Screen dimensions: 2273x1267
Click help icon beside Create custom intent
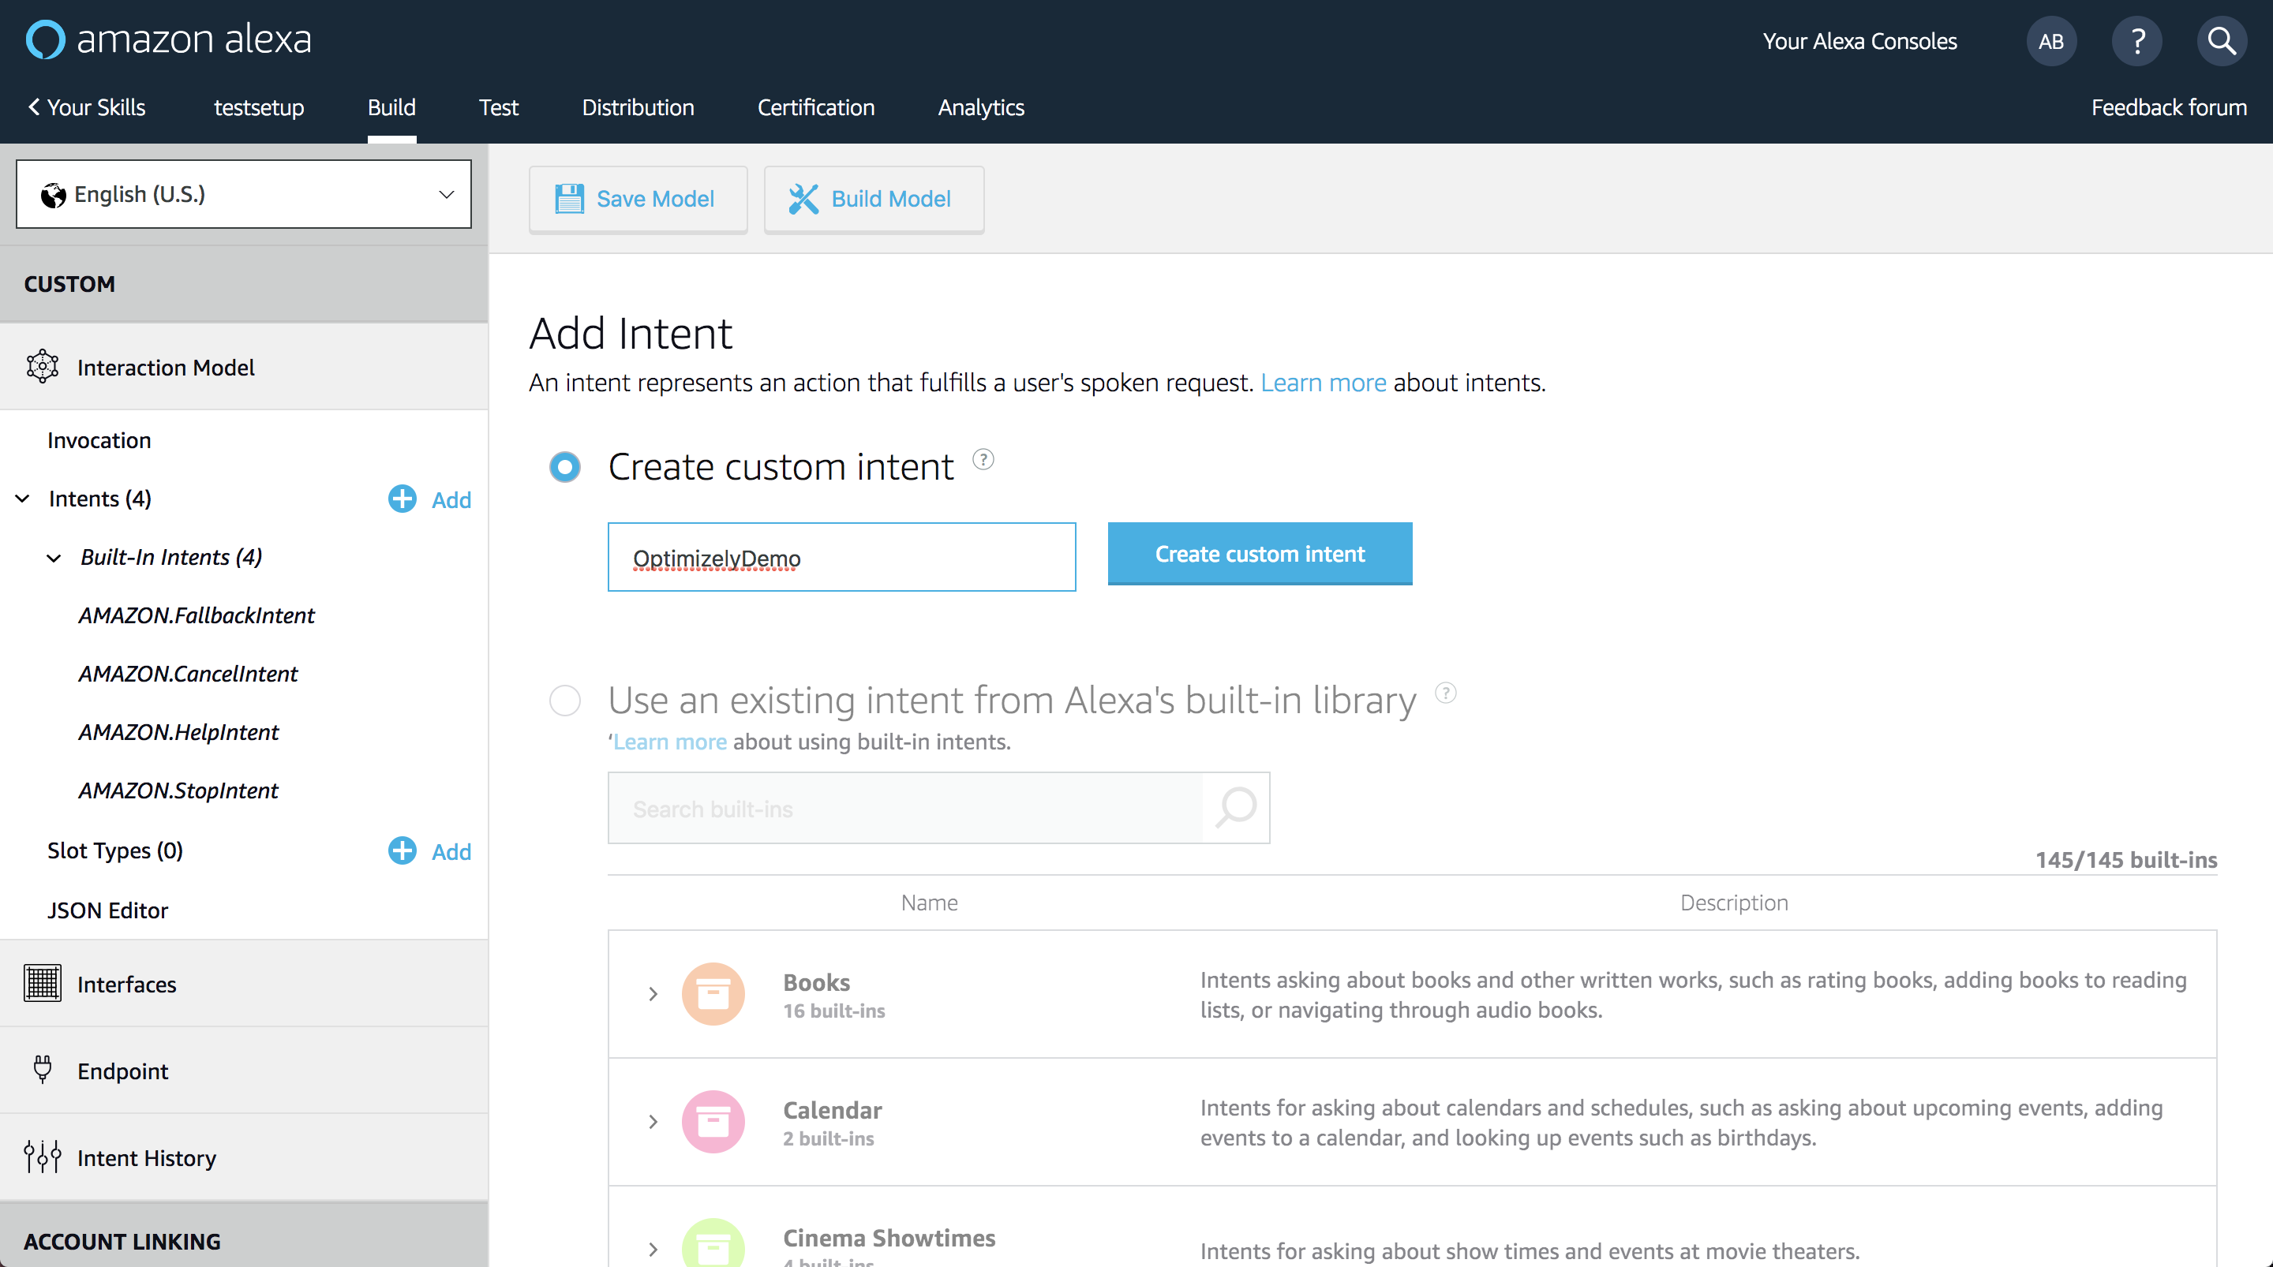983,459
